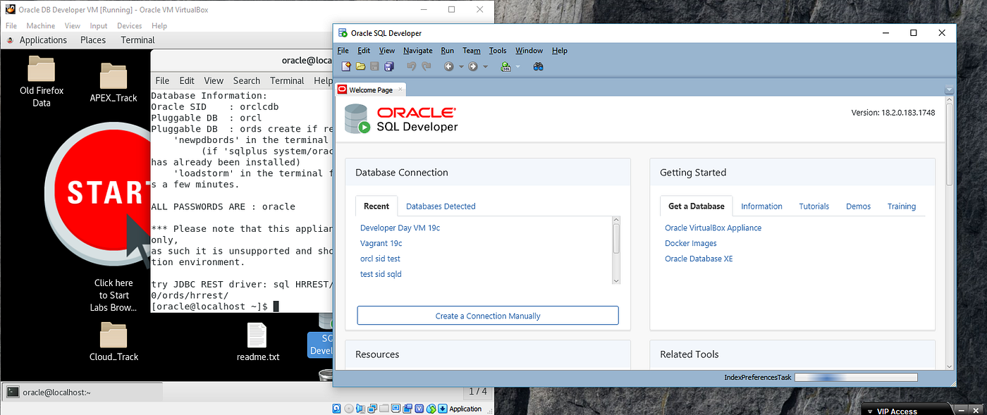Click the Open folder icon in SQL Developer toolbar
Image resolution: width=987 pixels, height=415 pixels.
pos(360,66)
